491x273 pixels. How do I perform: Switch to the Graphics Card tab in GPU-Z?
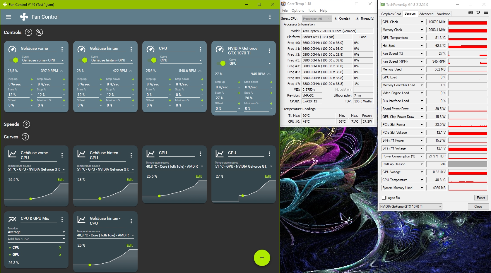coord(391,14)
